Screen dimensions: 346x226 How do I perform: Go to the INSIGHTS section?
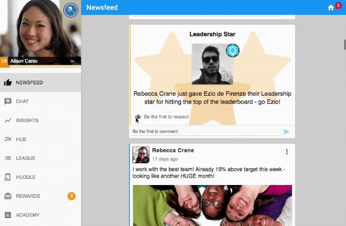click(27, 120)
